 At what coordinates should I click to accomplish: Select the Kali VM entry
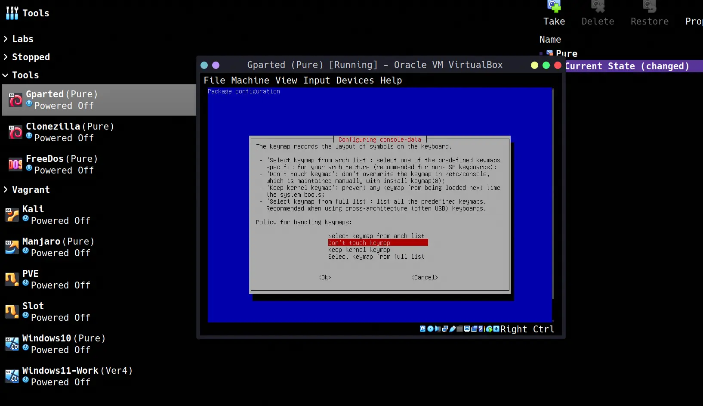(99, 215)
